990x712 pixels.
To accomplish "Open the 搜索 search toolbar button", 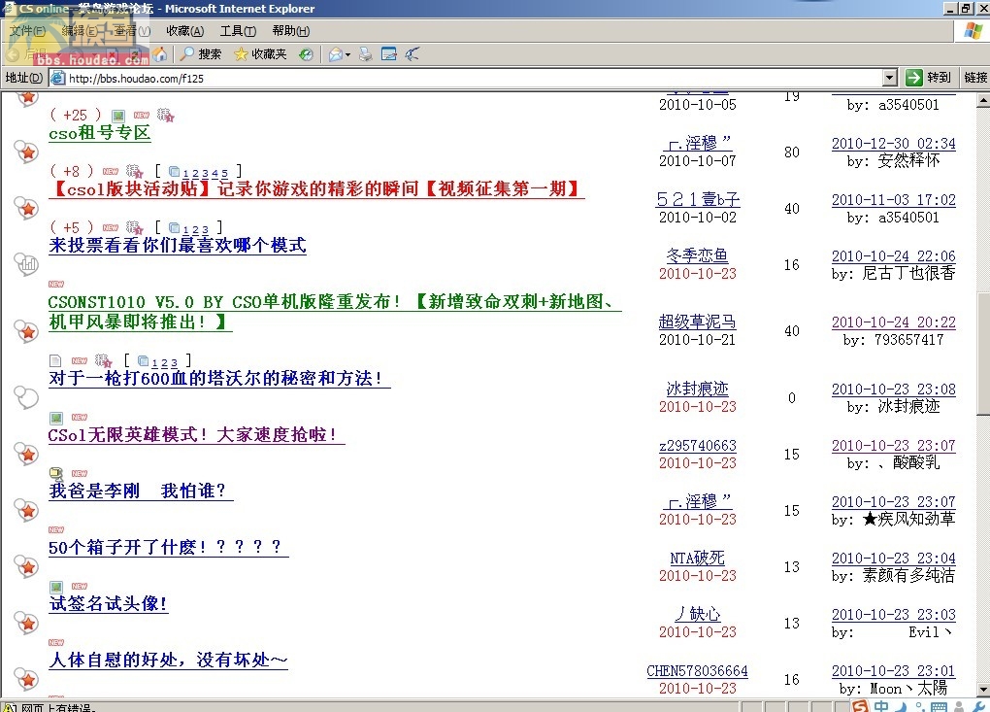I will [x=200, y=54].
